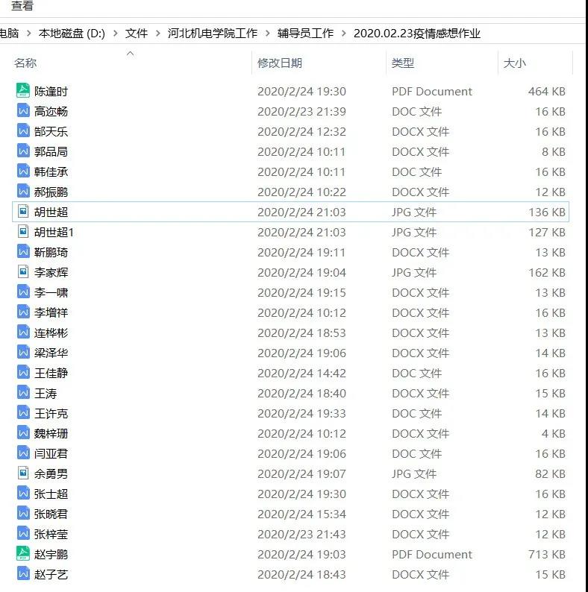Expand the chevron after 本地磁盘 (D:)
The width and height of the screenshot is (588, 592).
[116, 34]
